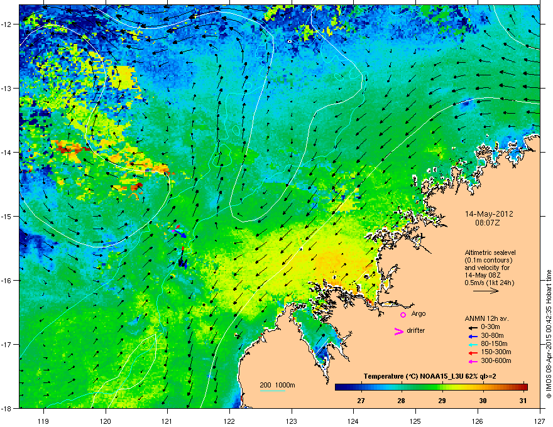
Task: Click the cyan 200 1000m isobath sample line
Action: pos(272,391)
